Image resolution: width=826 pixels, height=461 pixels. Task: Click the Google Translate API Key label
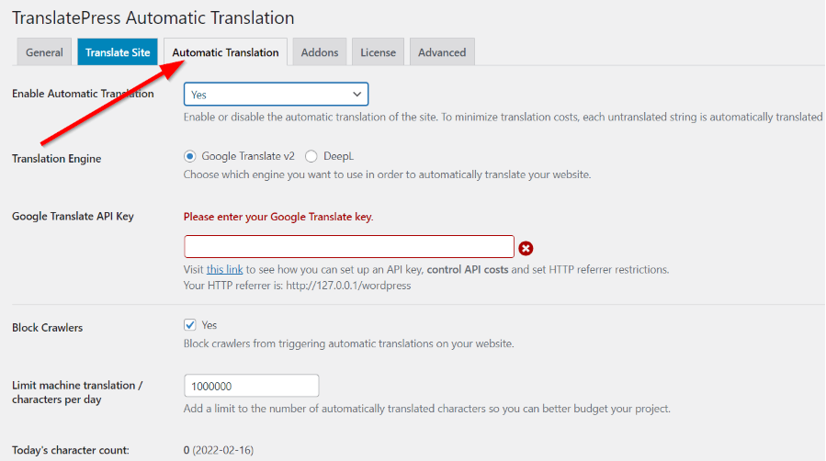tap(73, 217)
